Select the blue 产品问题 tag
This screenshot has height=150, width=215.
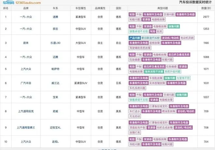(x=135, y=38)
